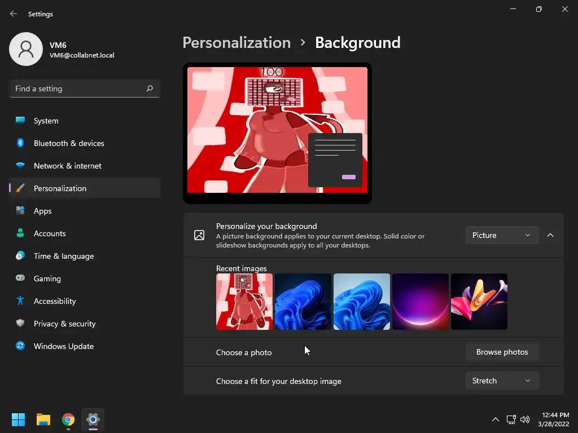578x433 pixels.
Task: Click the picture icon beside Personalize your background
Action: 199,235
